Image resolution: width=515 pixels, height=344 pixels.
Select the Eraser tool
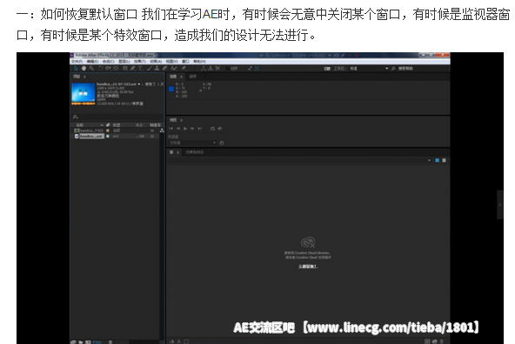point(165,68)
